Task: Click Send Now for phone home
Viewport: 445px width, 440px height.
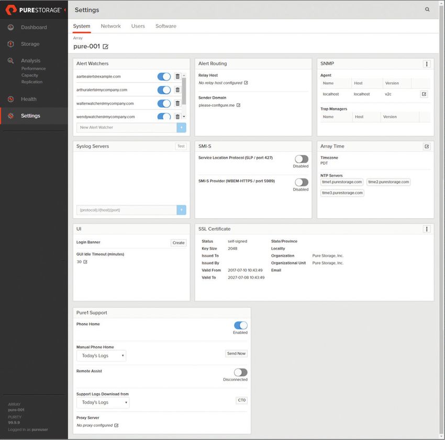Action: coord(236,354)
